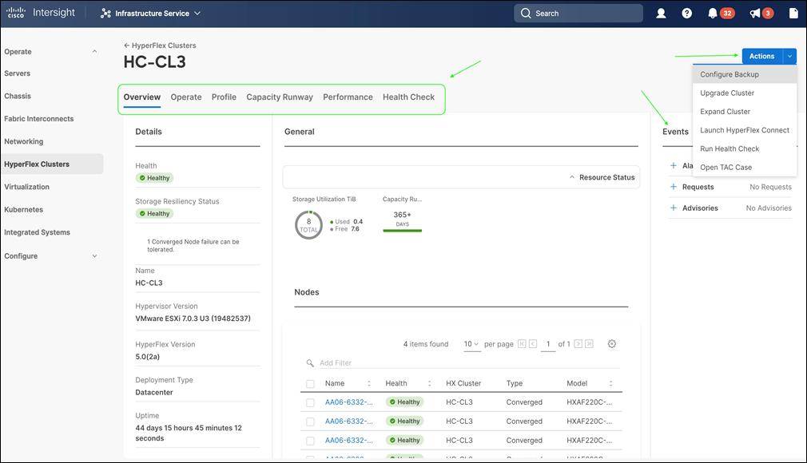Choose Upgrade Cluster from Actions menu

pyautogui.click(x=727, y=93)
